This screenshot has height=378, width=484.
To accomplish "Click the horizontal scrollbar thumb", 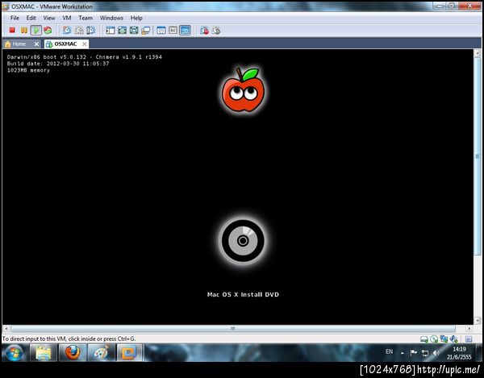I will point(233,329).
